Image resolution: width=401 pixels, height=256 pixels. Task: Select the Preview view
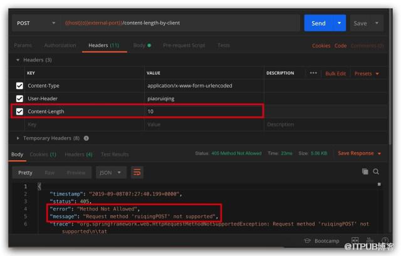[x=76, y=173]
